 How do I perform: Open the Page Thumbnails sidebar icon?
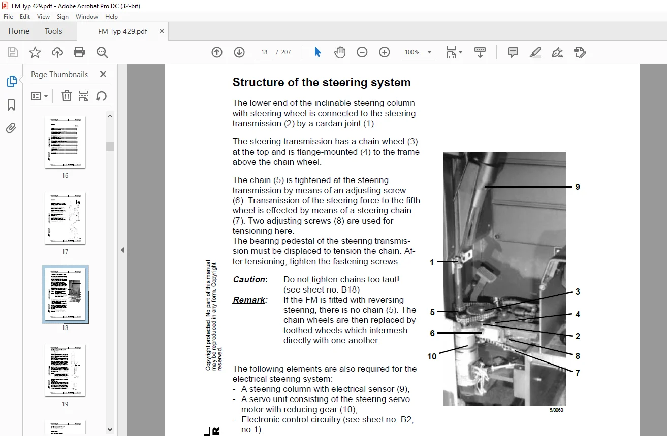tap(11, 81)
